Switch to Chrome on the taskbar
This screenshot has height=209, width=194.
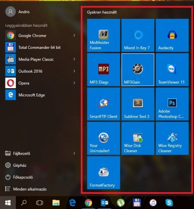pyautogui.click(x=88, y=203)
